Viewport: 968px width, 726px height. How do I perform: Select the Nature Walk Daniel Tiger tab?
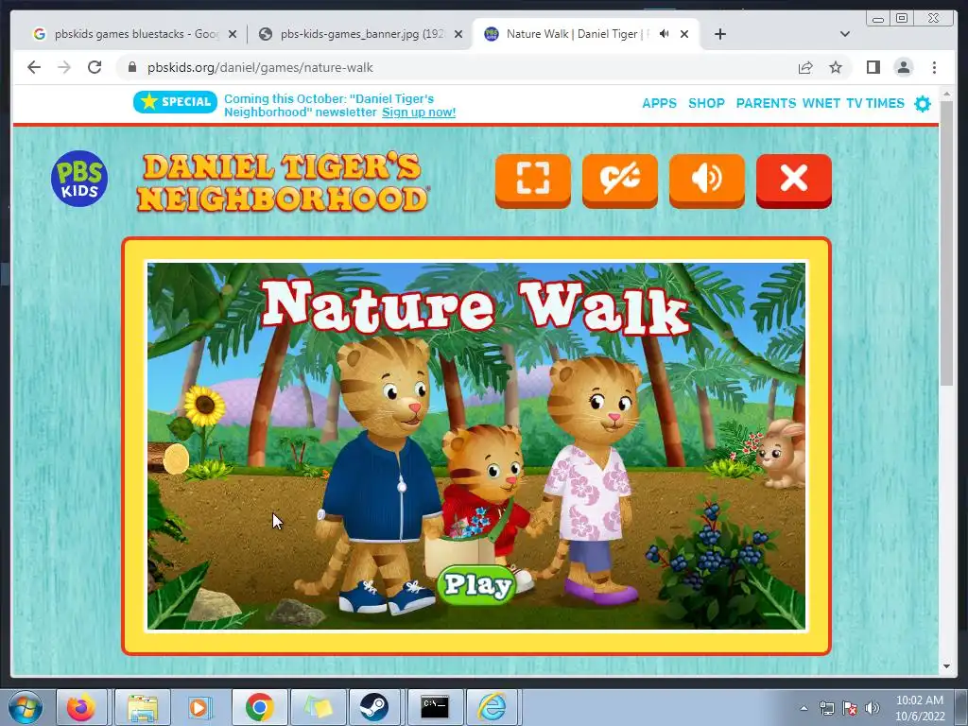coord(585,34)
